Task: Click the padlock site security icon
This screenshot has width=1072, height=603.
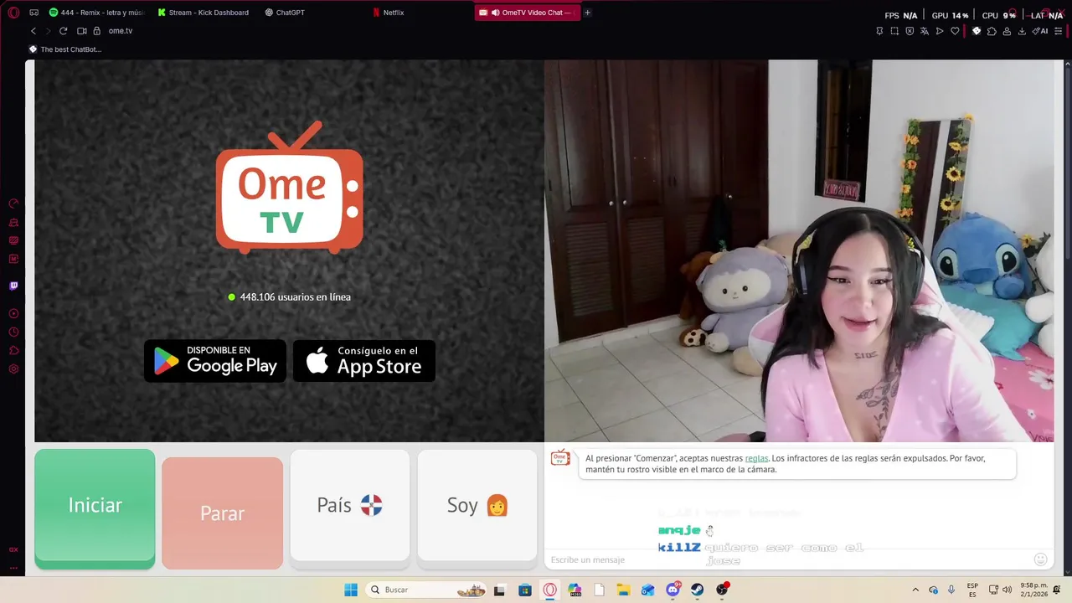Action: [x=96, y=31]
